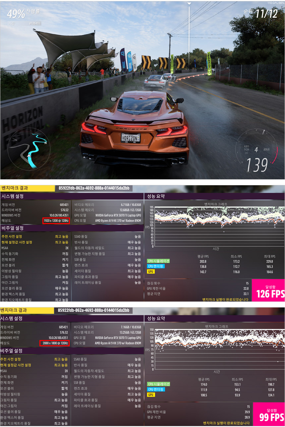The image size is (285, 427).
Task: Click the speedometer reading 139
Action: [257, 165]
